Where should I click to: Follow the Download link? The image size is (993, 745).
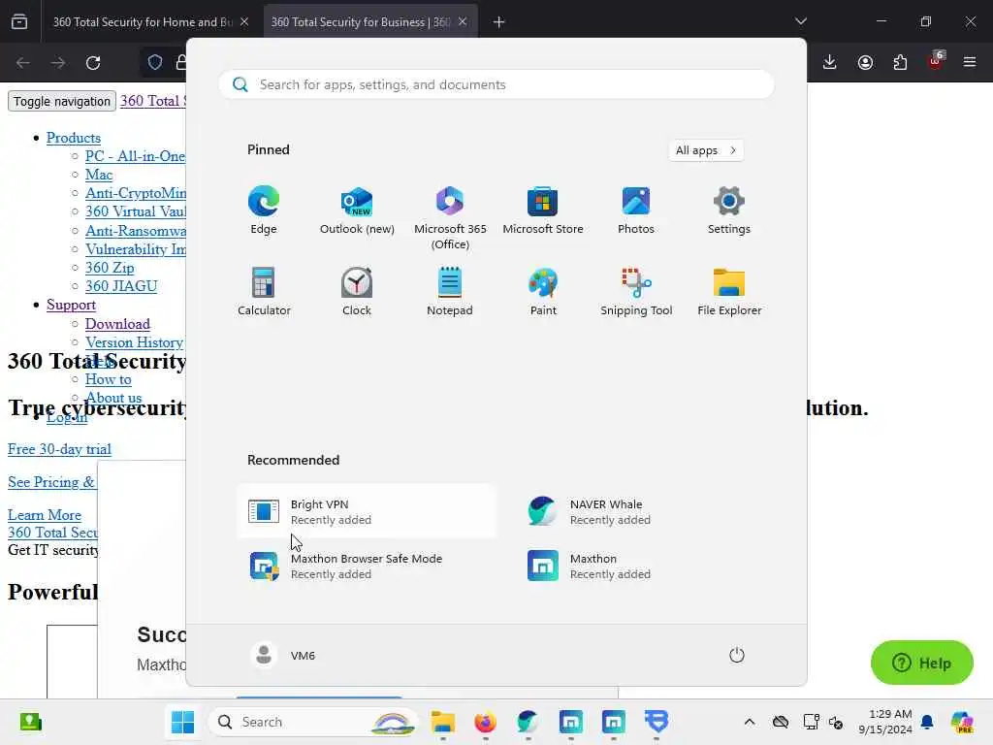click(117, 324)
